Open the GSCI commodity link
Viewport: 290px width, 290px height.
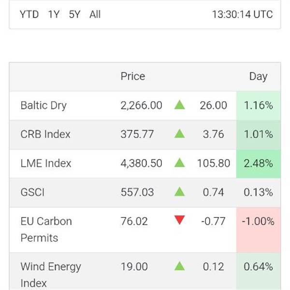click(x=32, y=192)
